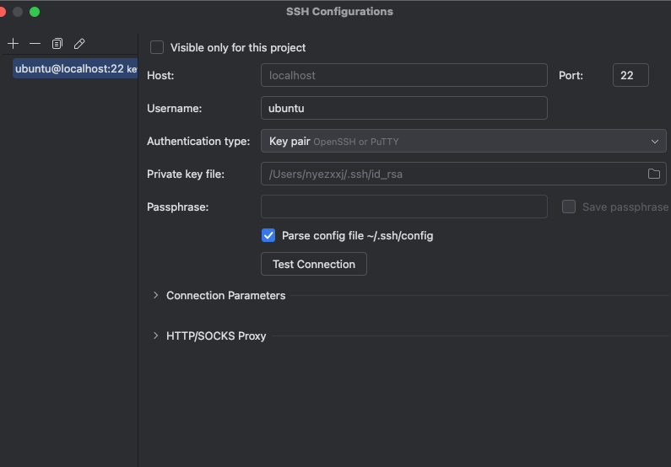Click the remove configuration minus icon
This screenshot has height=467, width=671.
(35, 43)
